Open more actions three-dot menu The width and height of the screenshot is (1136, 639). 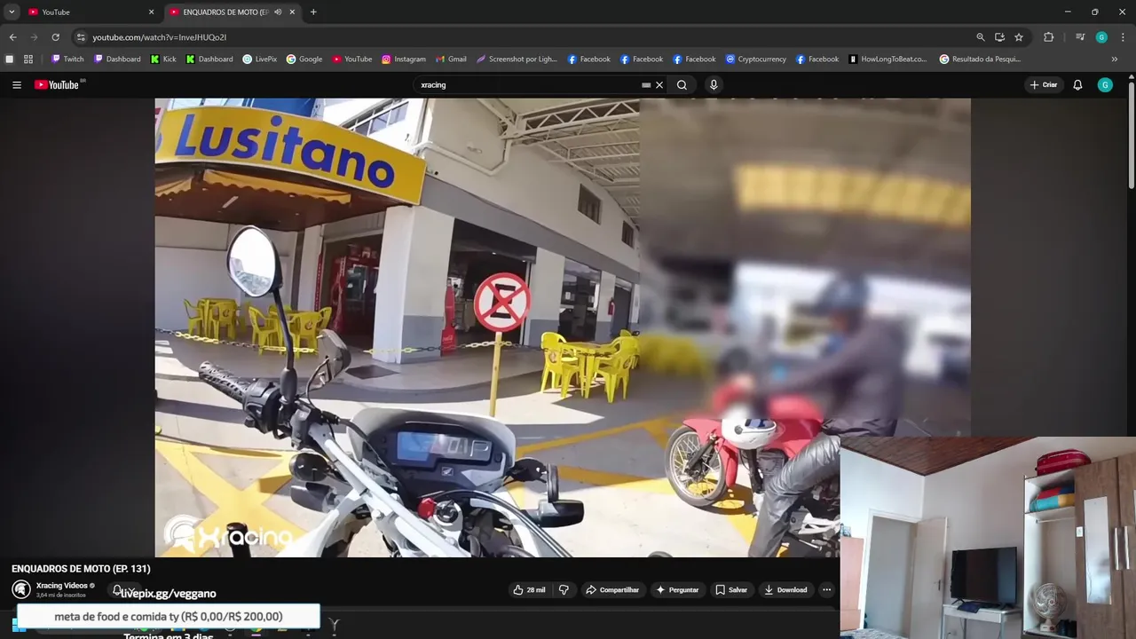826,590
